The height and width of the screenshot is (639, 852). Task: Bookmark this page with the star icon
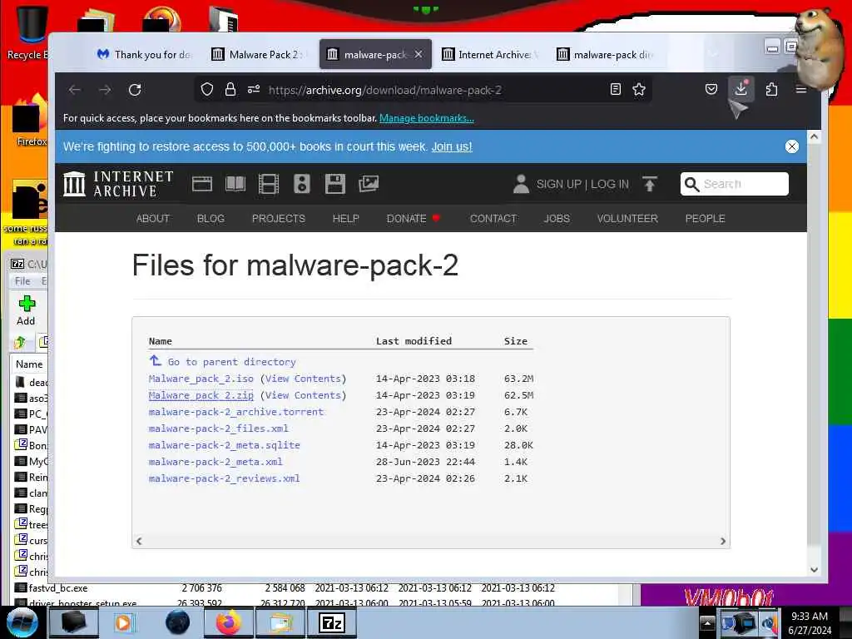(639, 90)
